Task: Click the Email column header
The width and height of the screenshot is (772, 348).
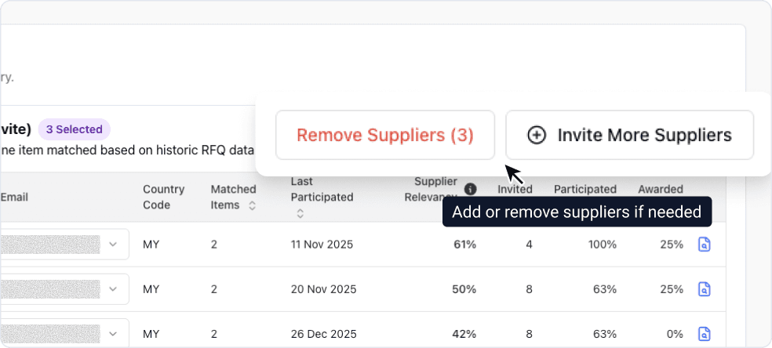Action: [x=14, y=197]
